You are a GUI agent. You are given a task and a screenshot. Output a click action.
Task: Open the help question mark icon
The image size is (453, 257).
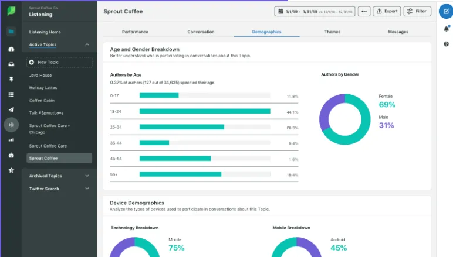point(447,44)
